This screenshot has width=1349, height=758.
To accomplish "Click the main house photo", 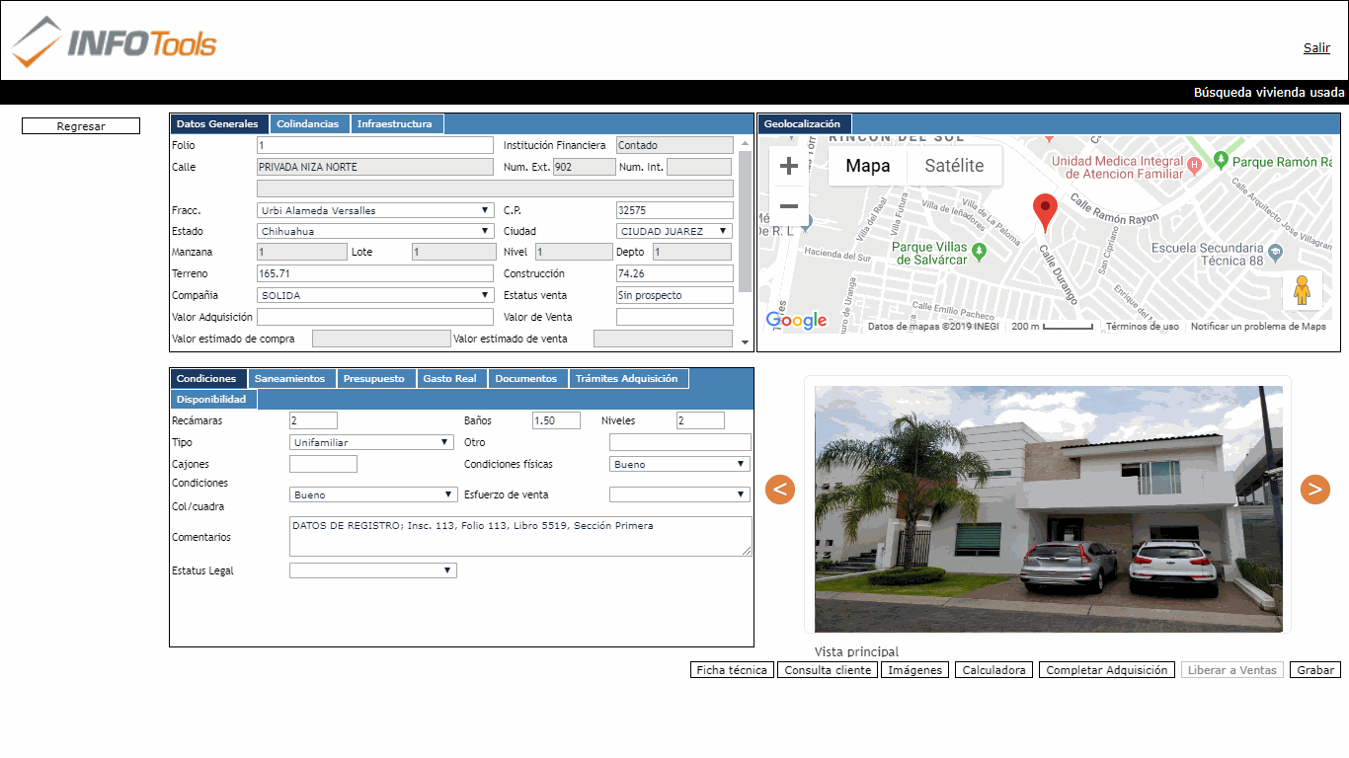I will [x=1048, y=508].
